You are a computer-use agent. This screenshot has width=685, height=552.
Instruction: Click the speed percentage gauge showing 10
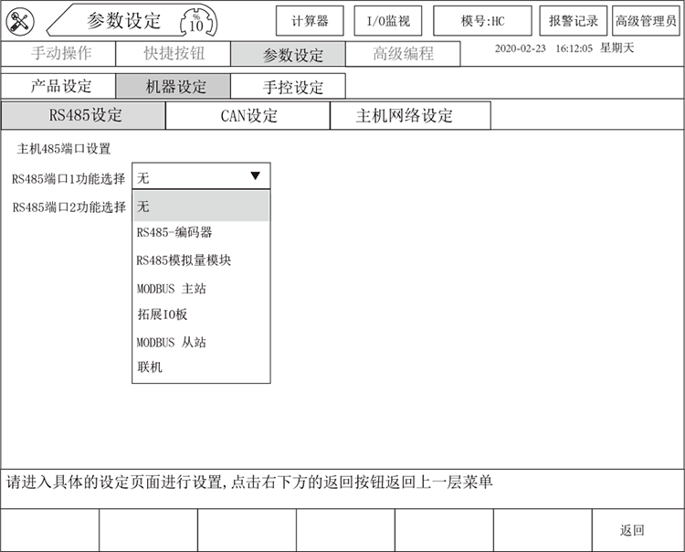pyautogui.click(x=195, y=21)
